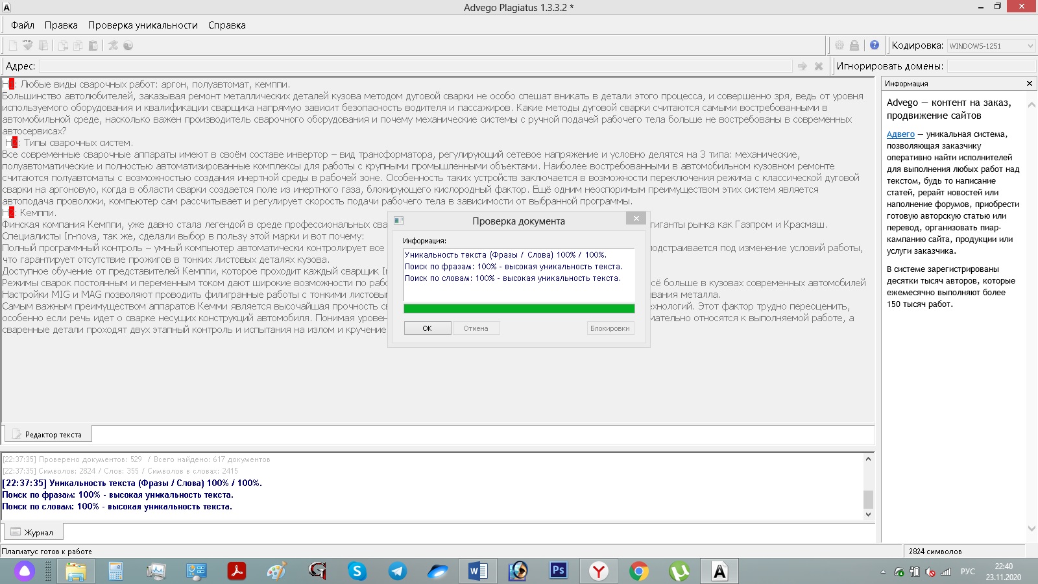This screenshot has width=1038, height=584.
Task: Click the 'Проверено документов: 529' log line
Action: [x=136, y=459]
